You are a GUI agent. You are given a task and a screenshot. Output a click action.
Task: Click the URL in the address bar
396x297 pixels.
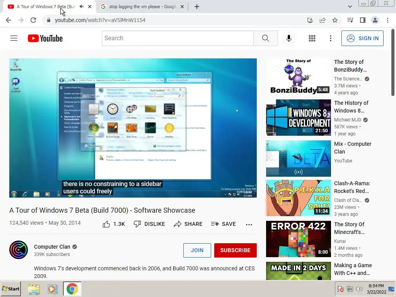click(100, 20)
